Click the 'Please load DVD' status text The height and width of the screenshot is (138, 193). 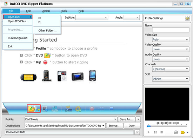[x=15, y=132]
